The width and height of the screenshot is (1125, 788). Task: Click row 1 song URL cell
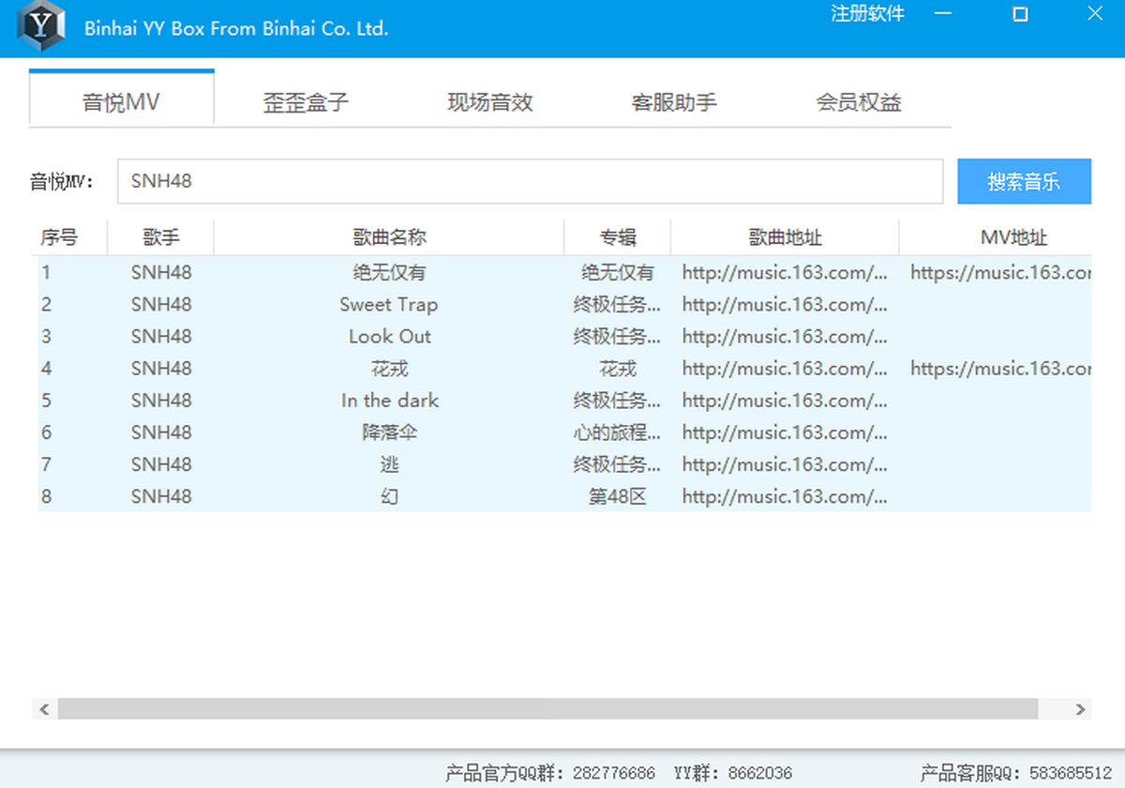(x=785, y=273)
